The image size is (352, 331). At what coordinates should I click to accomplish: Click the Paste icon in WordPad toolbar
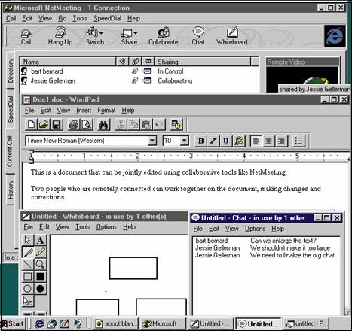(146, 124)
